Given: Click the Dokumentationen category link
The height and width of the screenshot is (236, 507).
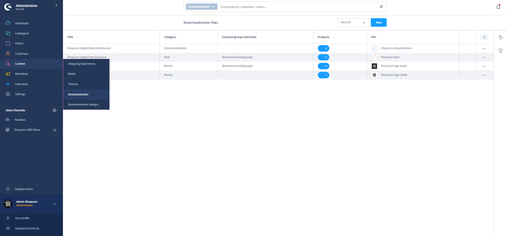Looking at the screenshot, I should 175,48.
